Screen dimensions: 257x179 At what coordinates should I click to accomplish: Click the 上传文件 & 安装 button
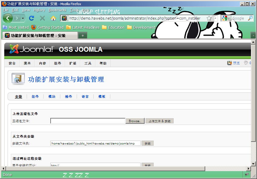tap(159, 121)
